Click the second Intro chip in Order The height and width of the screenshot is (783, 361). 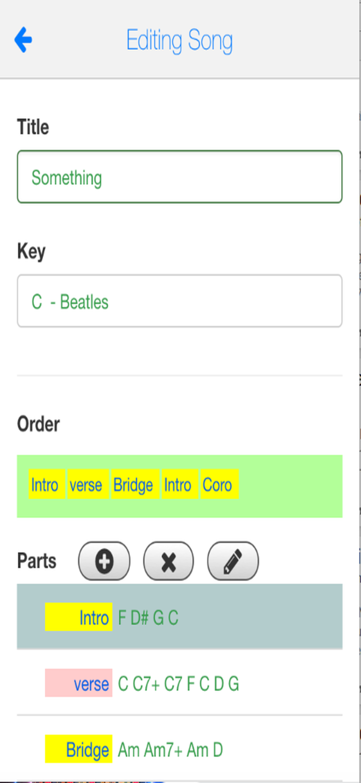click(179, 484)
